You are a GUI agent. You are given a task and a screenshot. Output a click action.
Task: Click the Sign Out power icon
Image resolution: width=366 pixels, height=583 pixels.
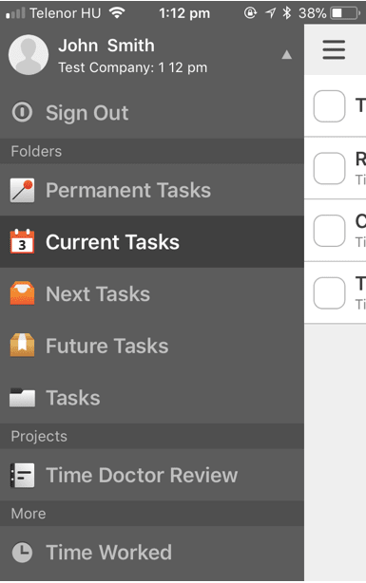click(x=22, y=112)
